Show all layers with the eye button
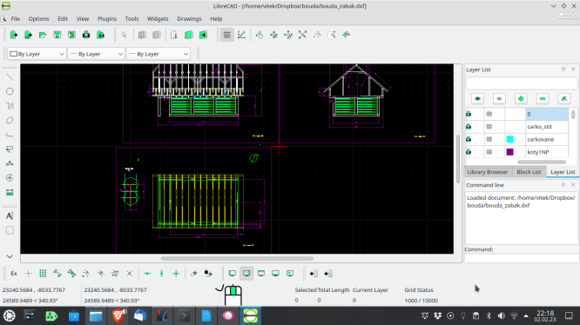 coord(477,98)
